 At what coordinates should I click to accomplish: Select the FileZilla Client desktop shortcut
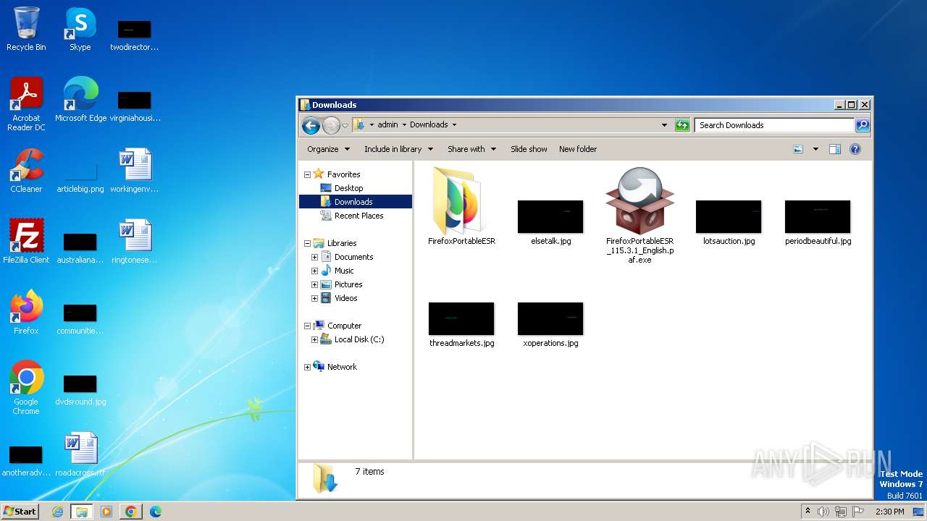pyautogui.click(x=26, y=242)
